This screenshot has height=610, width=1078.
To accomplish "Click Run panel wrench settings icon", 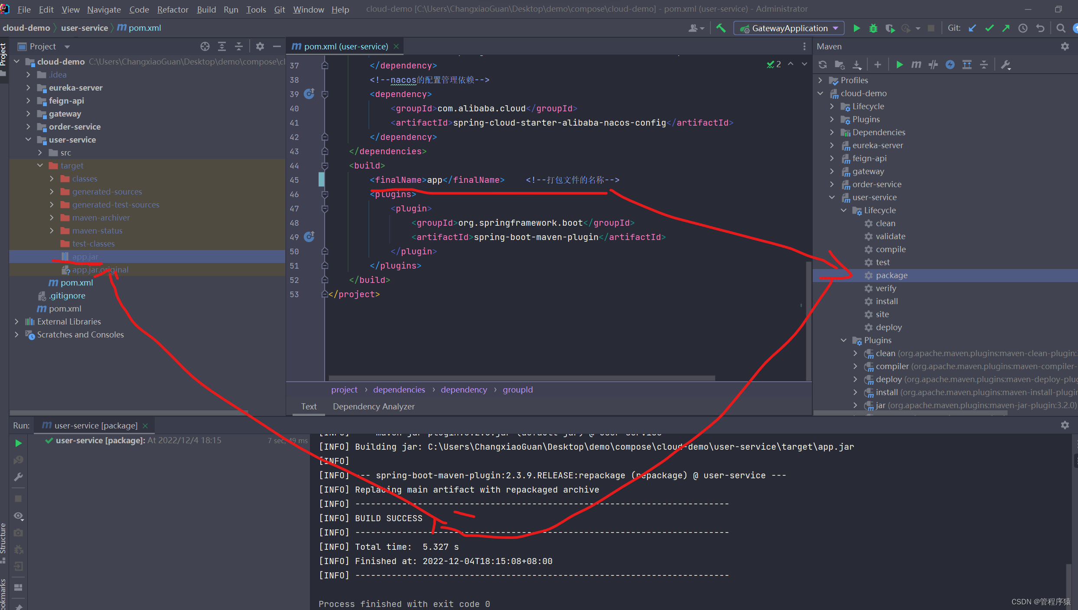I will [18, 477].
